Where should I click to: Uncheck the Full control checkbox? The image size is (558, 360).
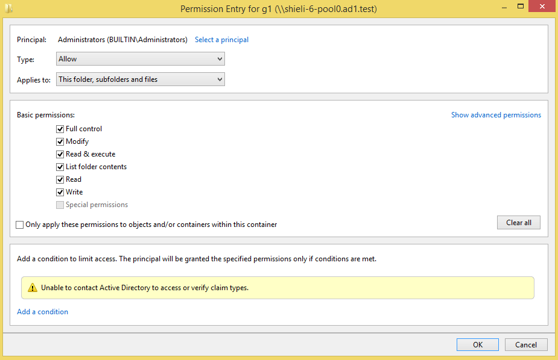[60, 129]
